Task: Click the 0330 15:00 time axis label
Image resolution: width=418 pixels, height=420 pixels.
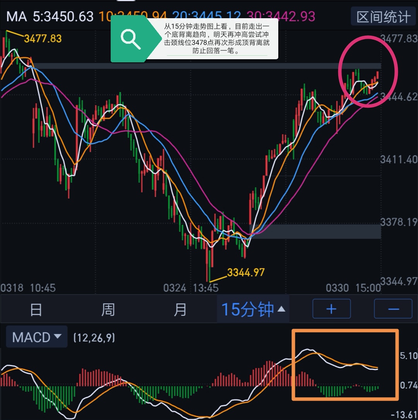Action: click(x=353, y=288)
